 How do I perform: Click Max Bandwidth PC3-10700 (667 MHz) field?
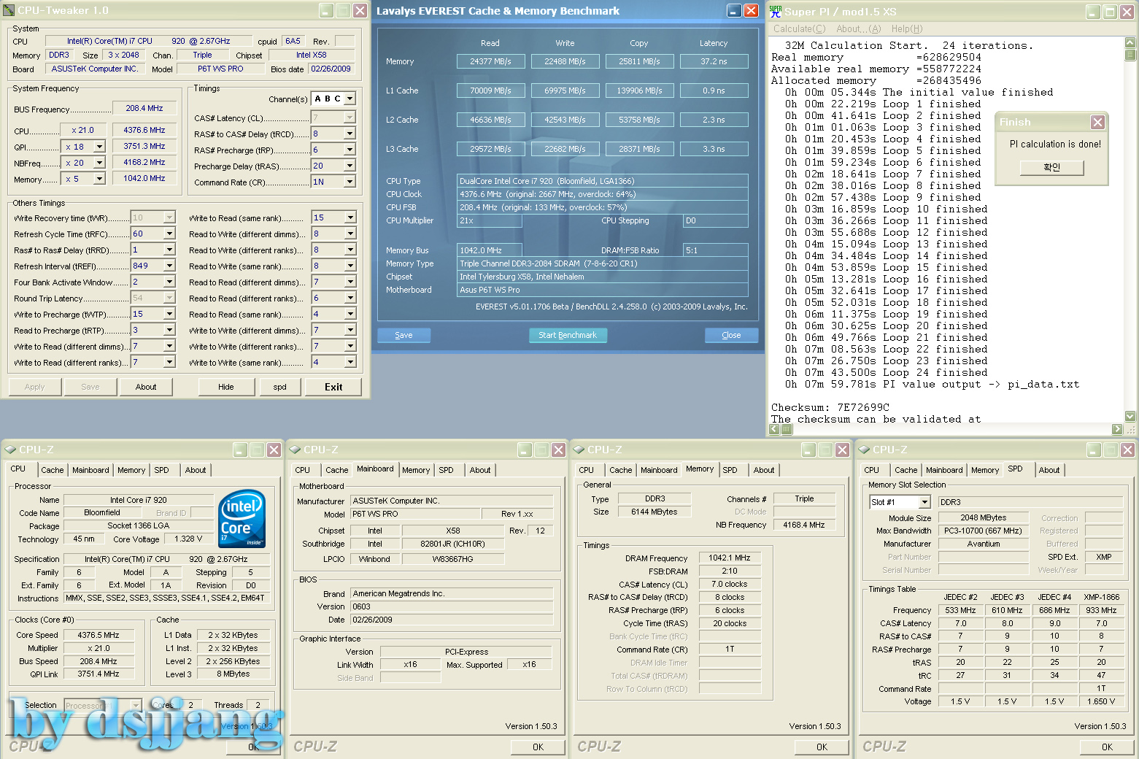[x=983, y=531]
